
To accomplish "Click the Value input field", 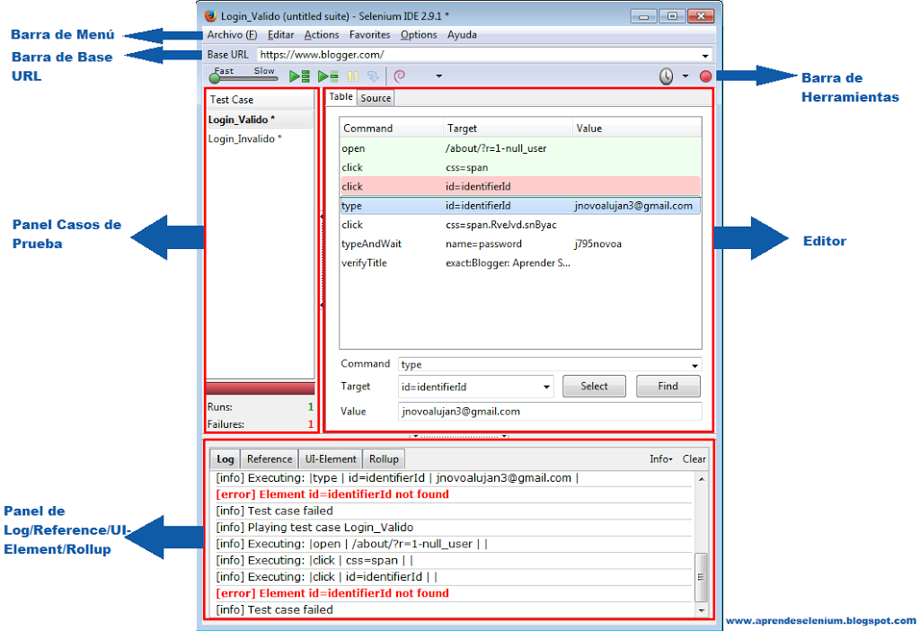I will (x=550, y=412).
